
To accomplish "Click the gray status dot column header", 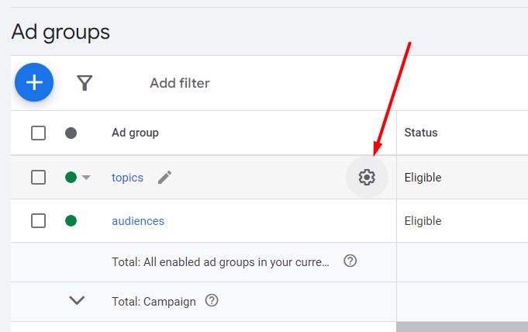I will click(x=71, y=133).
